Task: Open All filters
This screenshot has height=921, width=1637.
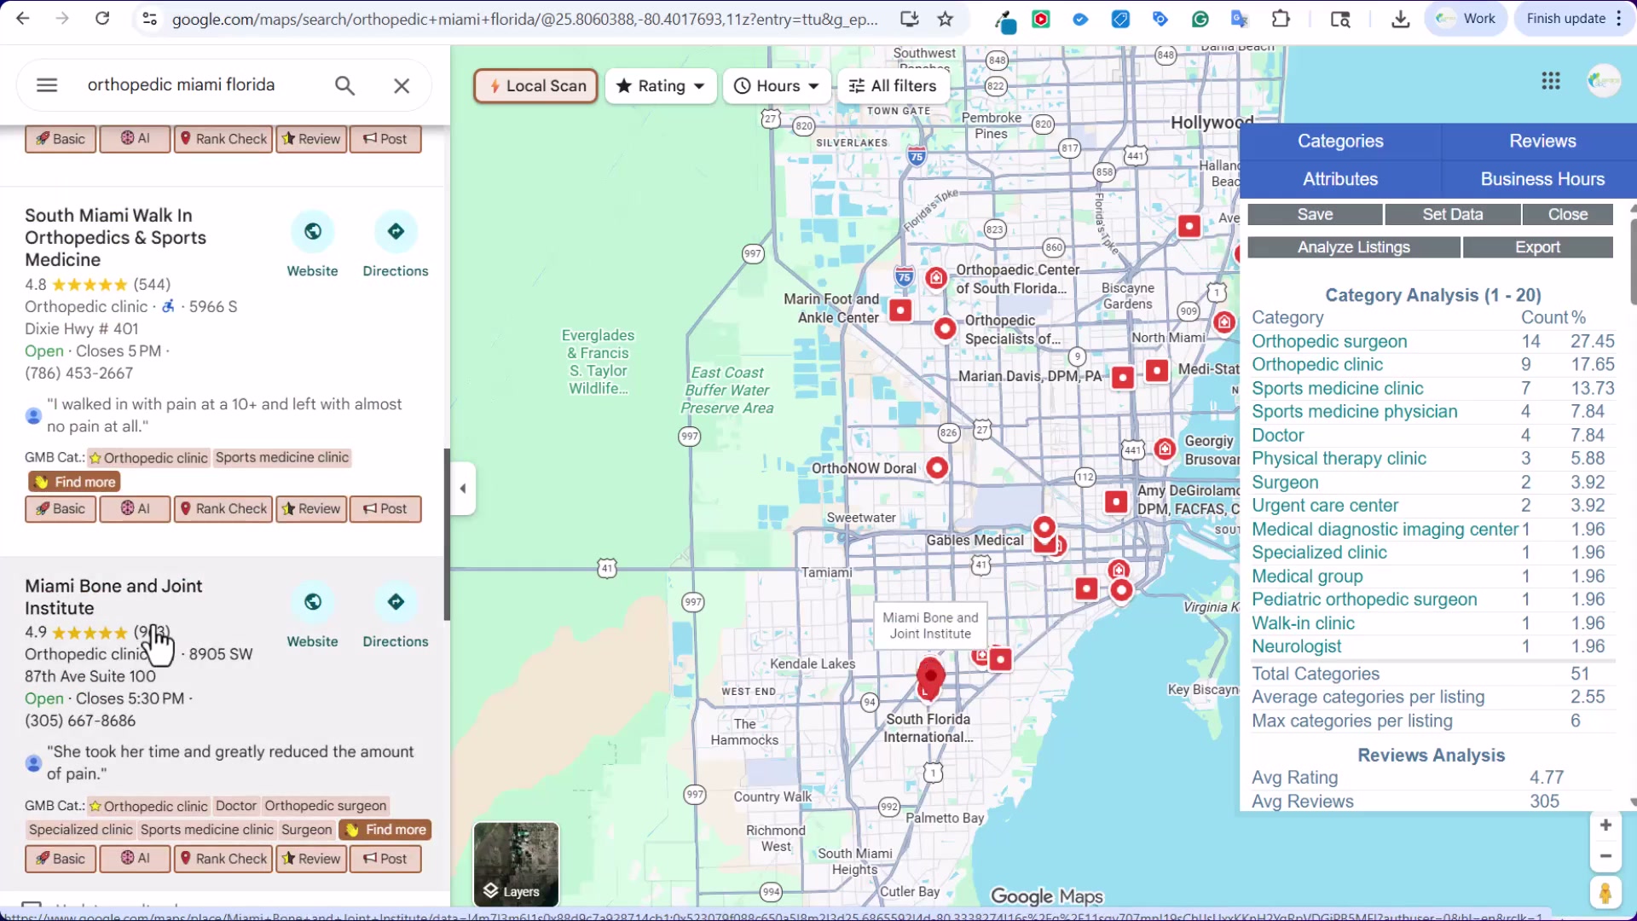Action: (x=893, y=86)
